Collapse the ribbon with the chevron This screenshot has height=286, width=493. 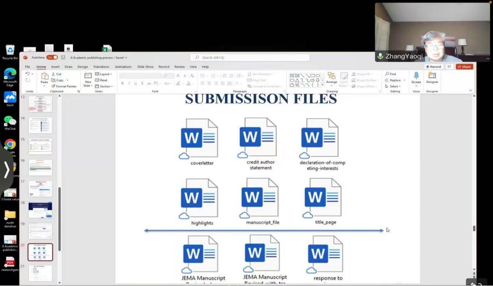tap(470, 91)
